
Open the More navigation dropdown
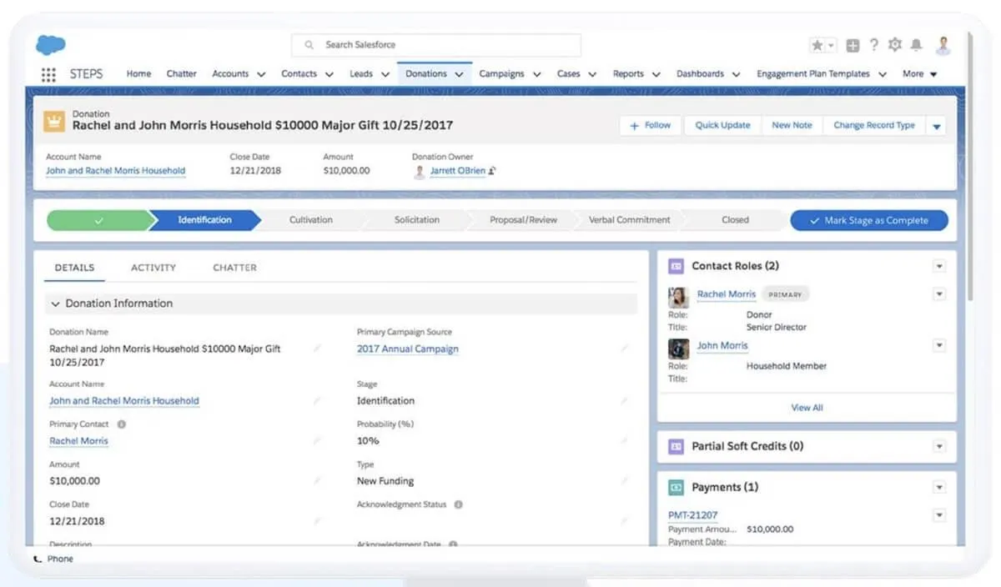pos(920,74)
